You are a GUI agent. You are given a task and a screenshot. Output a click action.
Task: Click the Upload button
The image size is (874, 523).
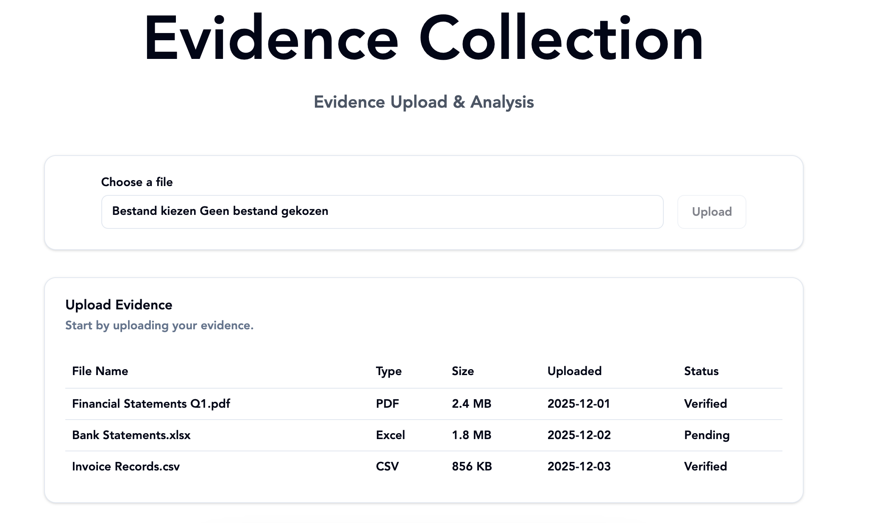711,212
